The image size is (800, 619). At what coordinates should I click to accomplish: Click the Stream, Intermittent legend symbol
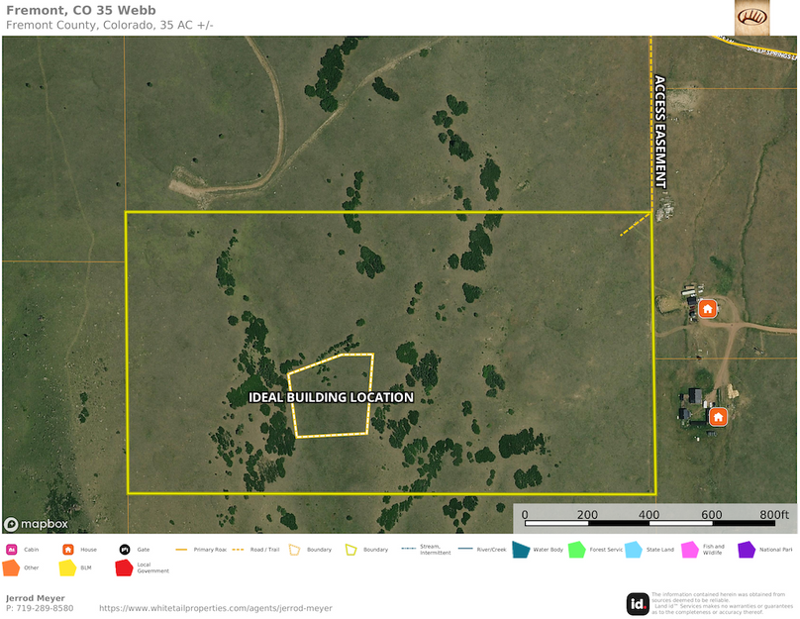click(409, 549)
